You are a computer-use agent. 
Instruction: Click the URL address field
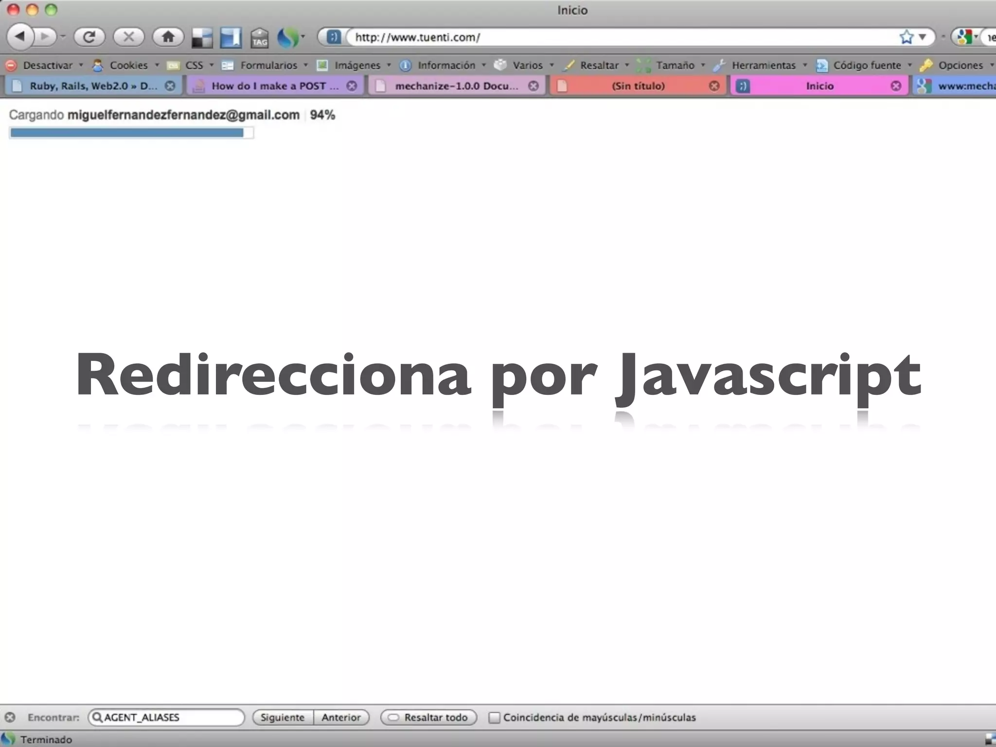(622, 37)
